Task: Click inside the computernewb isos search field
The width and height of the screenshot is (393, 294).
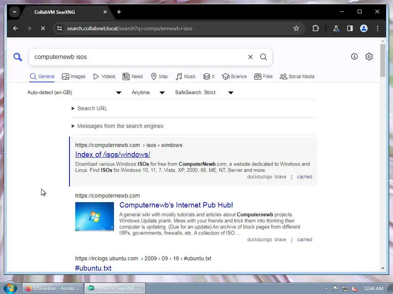Action: click(138, 57)
